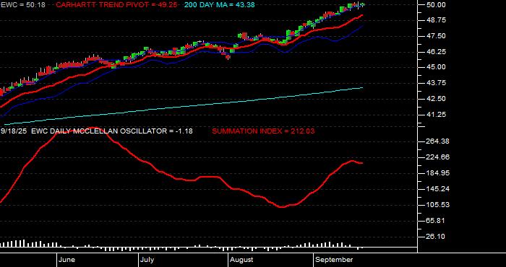Click the 26.10 summation axis value
This screenshot has width=506, height=267.
[x=436, y=237]
